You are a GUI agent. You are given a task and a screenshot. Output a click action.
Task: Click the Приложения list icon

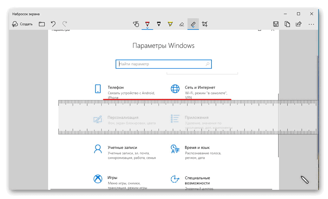tap(175, 119)
